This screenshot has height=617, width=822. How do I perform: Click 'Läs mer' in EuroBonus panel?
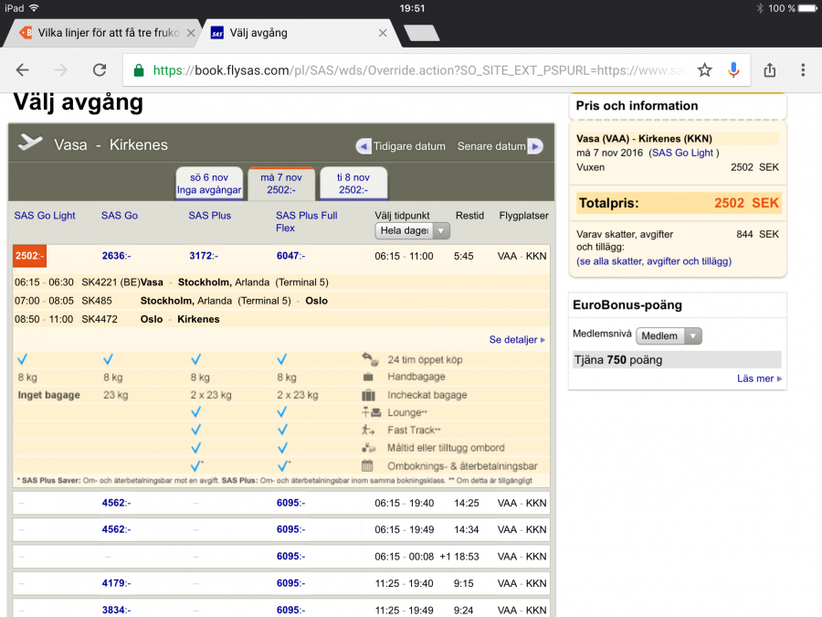759,378
